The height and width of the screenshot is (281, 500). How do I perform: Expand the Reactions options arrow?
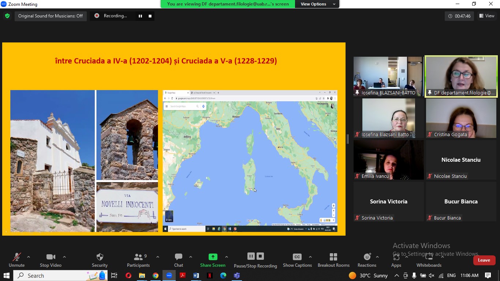pyautogui.click(x=377, y=257)
